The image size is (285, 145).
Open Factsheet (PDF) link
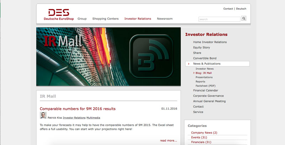206,86
